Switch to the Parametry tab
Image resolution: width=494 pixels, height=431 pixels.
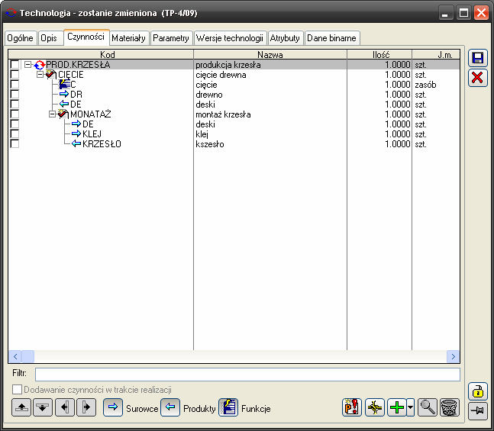pyautogui.click(x=171, y=38)
